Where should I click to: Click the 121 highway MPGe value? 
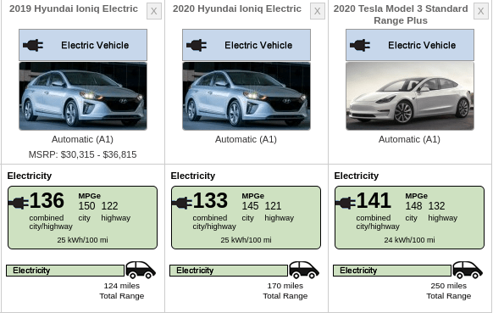tap(274, 206)
